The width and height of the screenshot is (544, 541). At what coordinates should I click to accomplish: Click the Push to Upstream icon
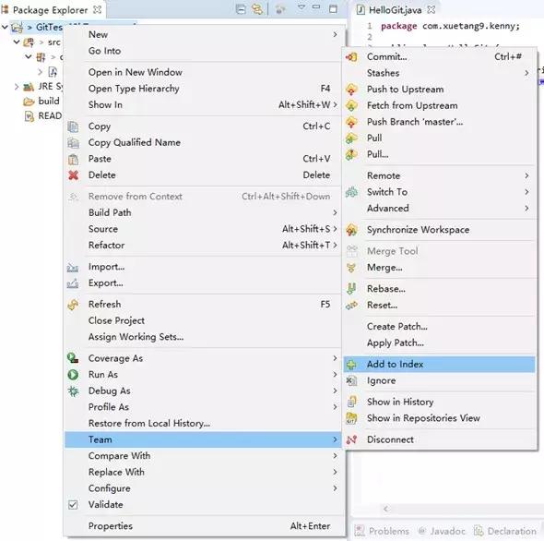click(351, 90)
